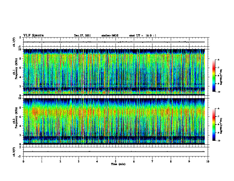Click the ch.2 color bar PSD unit label

coord(221,126)
